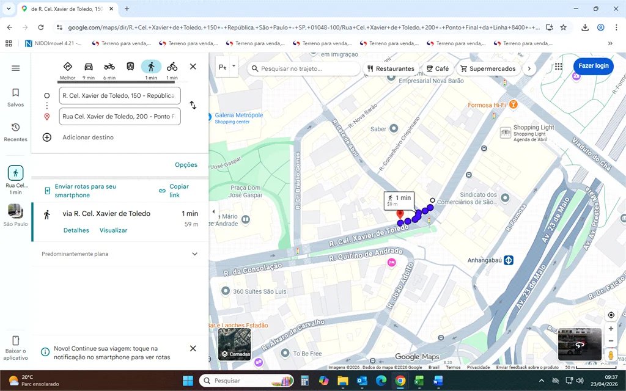Click Shopping Light map marker

pos(506,132)
